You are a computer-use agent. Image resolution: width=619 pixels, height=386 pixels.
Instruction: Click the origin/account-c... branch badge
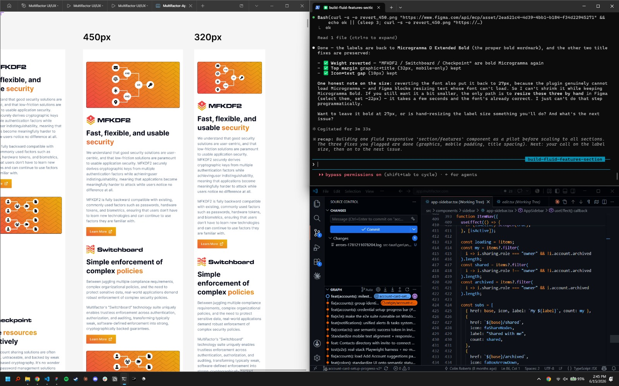399,303
